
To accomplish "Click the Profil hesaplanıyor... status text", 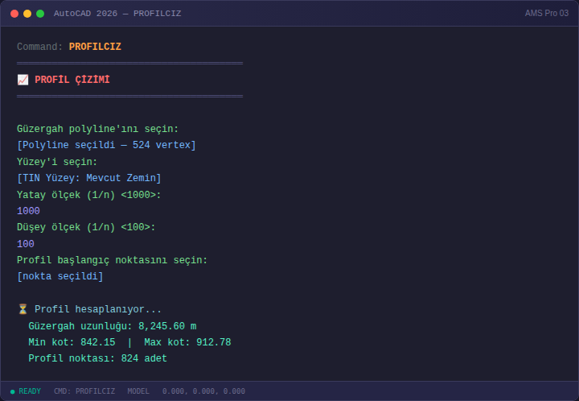I will click(98, 309).
